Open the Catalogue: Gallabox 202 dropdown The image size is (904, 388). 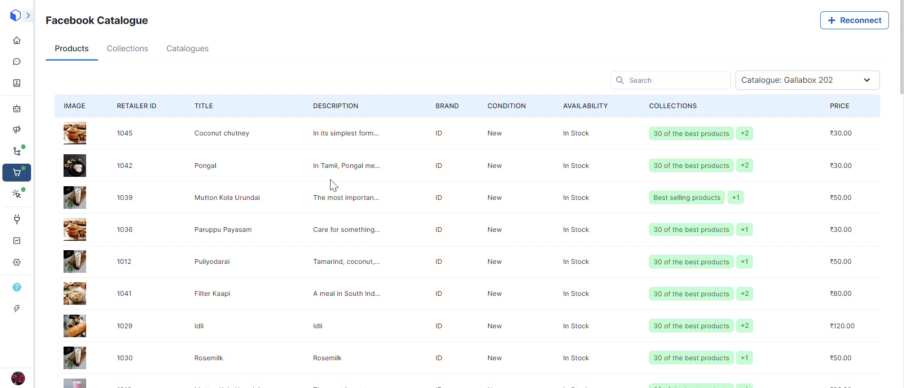coord(807,80)
